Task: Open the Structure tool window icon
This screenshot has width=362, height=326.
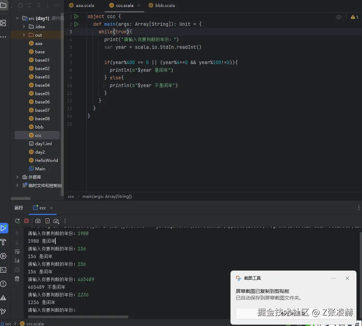Action: [3, 23]
